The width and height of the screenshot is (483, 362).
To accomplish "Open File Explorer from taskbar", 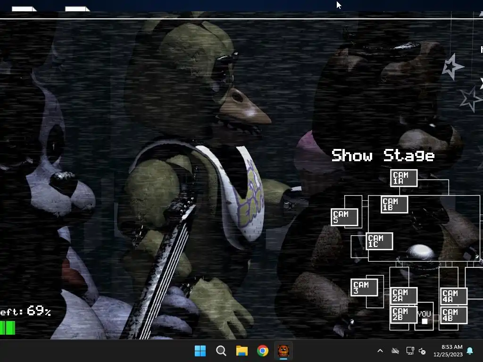I will point(242,351).
